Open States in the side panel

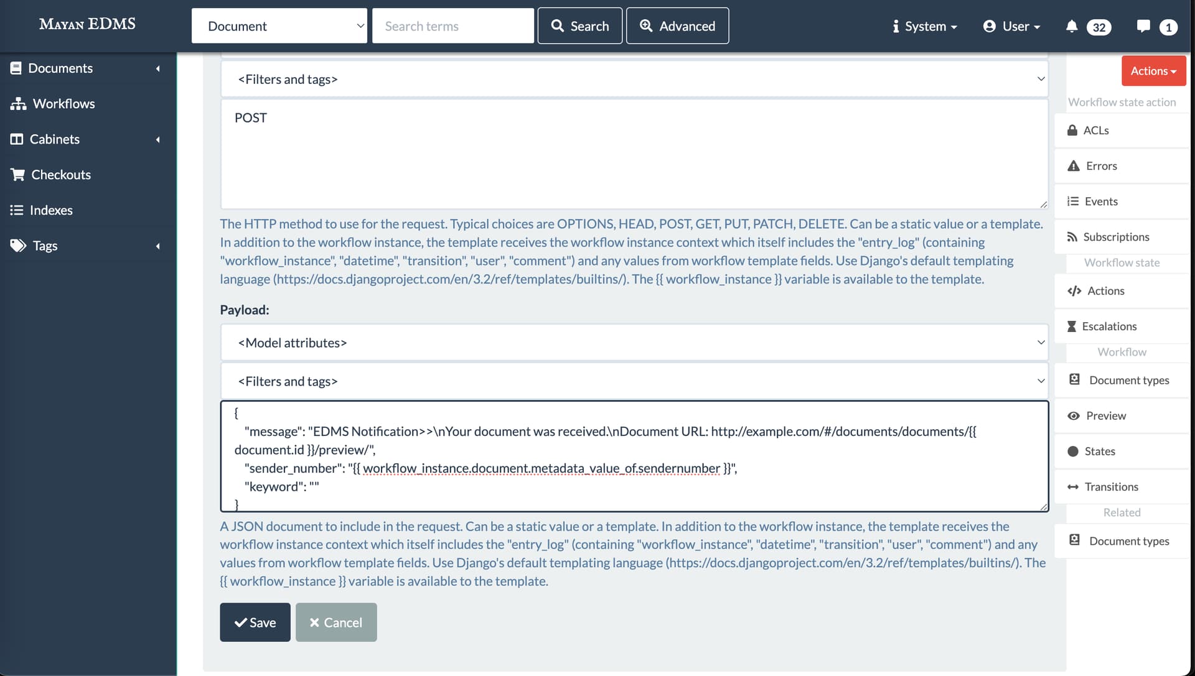1122,451
